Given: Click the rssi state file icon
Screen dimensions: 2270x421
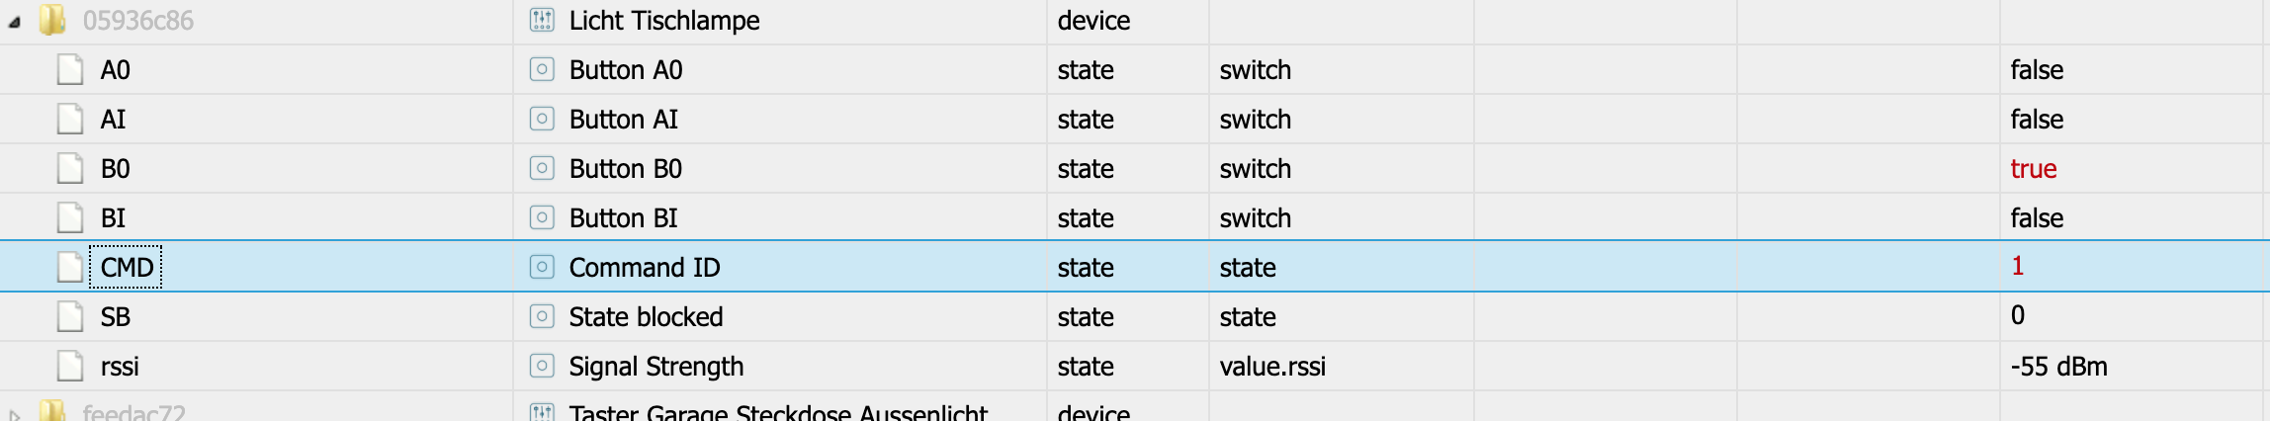Looking at the screenshot, I should coord(70,367).
